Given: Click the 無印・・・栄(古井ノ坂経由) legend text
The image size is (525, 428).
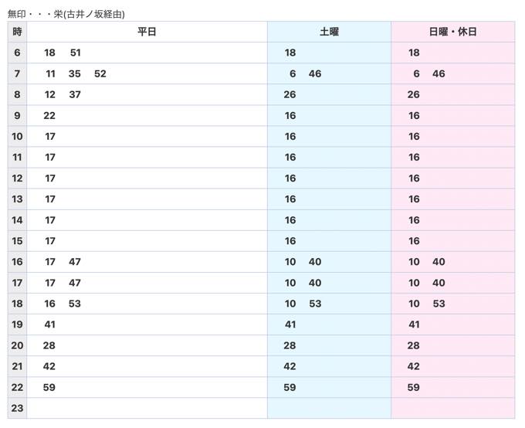Looking at the screenshot, I should [66, 15].
